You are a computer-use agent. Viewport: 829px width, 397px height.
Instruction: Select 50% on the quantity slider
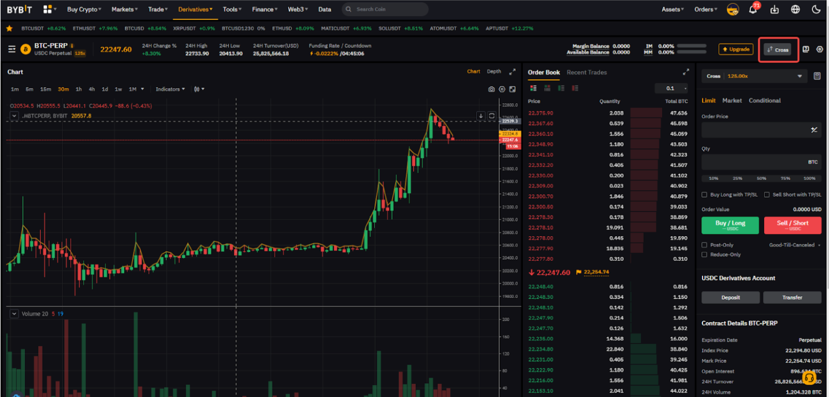(761, 178)
